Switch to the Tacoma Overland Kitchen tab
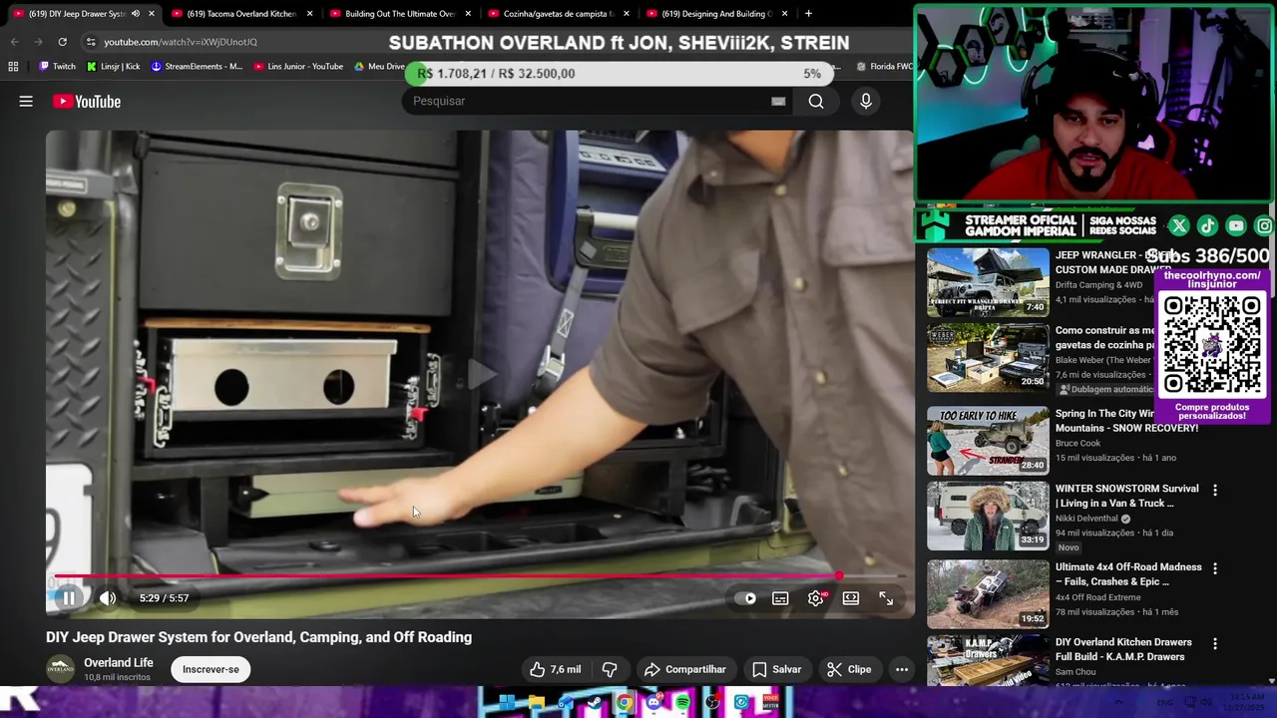Image resolution: width=1277 pixels, height=718 pixels. tap(241, 14)
